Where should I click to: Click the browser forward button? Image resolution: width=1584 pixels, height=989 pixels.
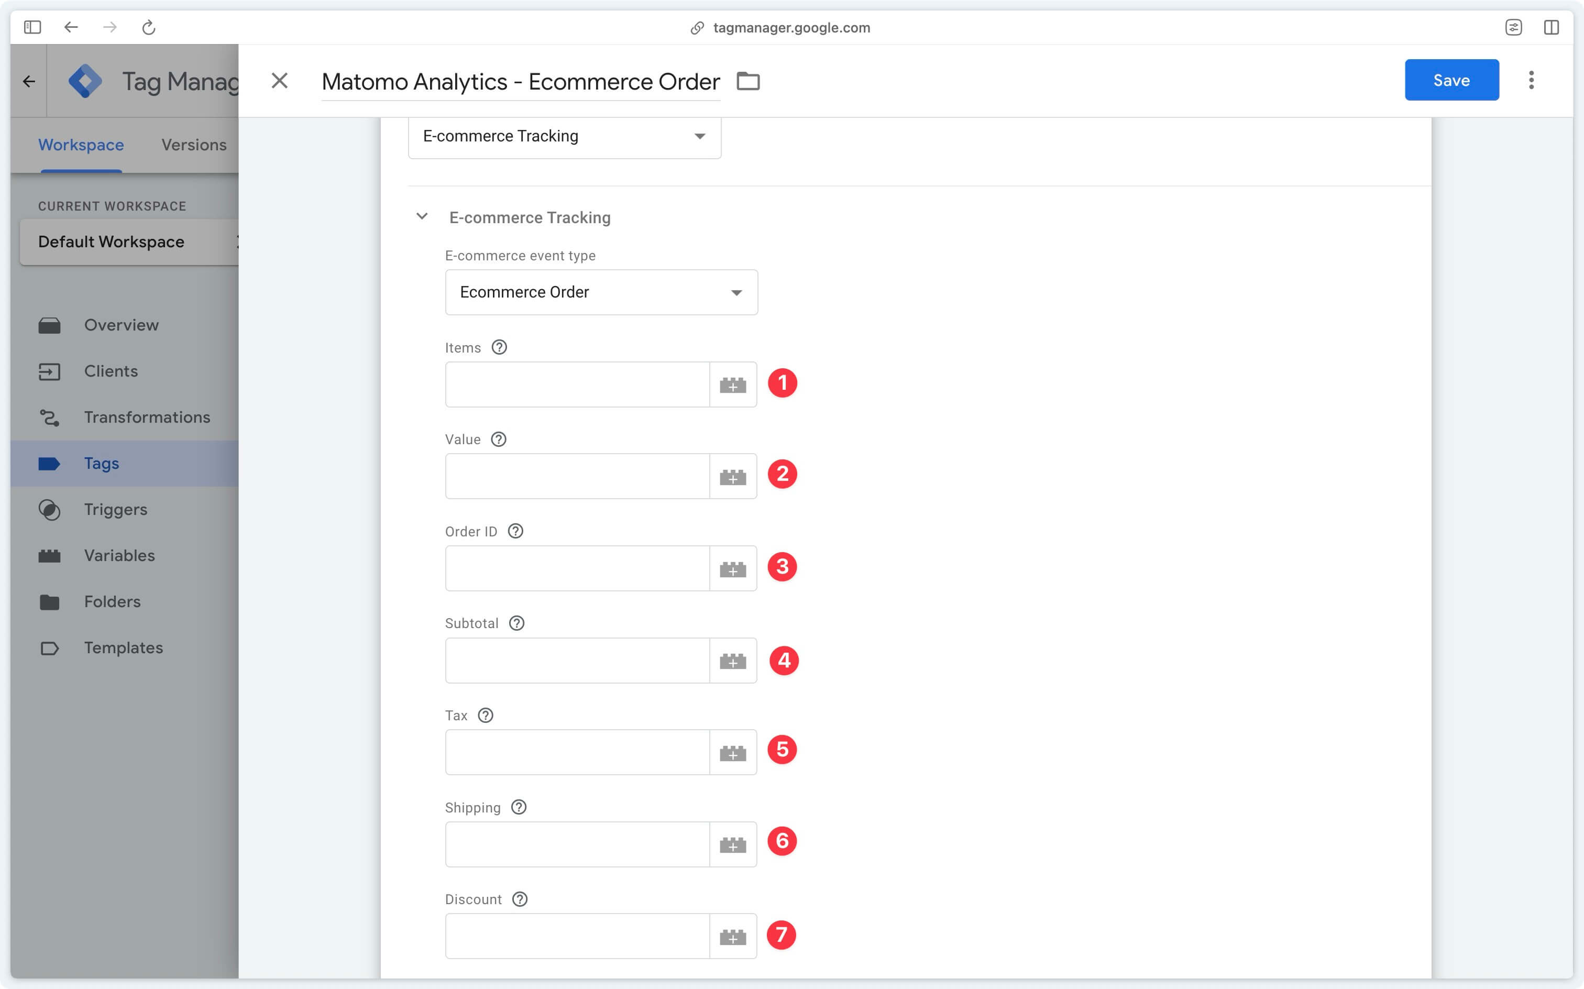110,27
